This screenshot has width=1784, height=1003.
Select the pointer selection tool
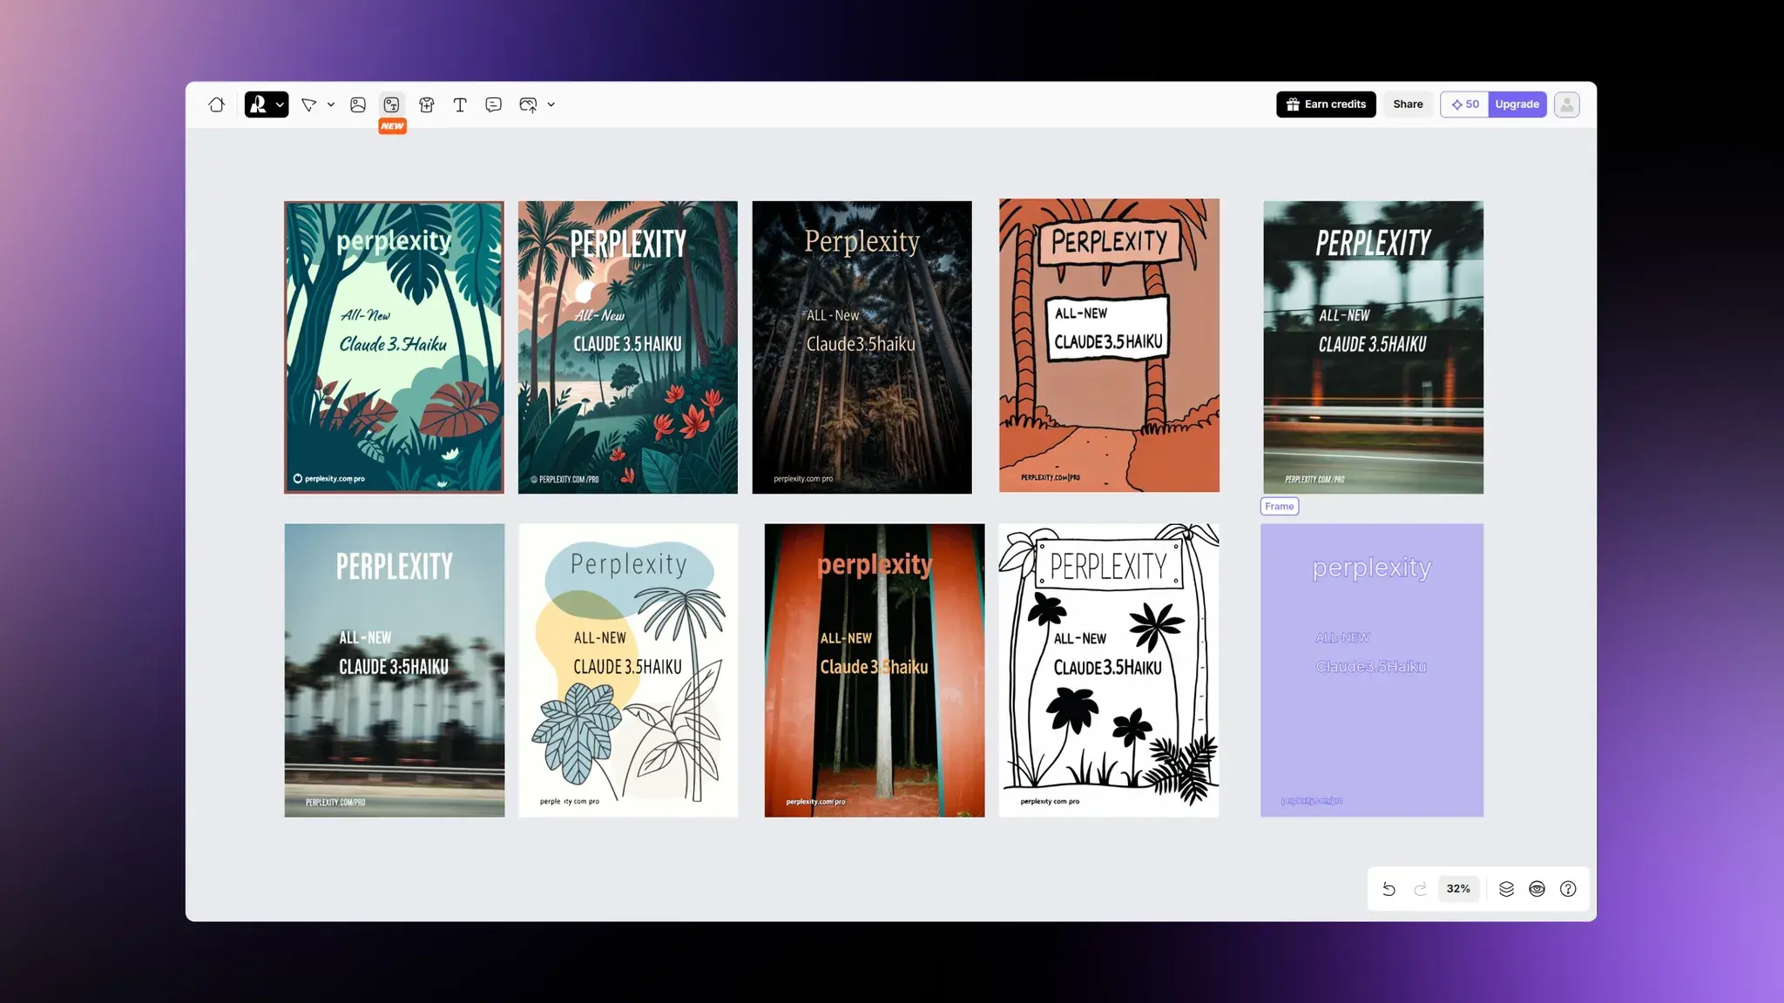pos(308,104)
